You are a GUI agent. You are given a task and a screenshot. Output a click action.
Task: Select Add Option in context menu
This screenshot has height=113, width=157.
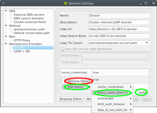click(76, 87)
